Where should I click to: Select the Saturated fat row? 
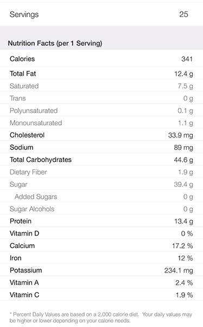[101, 86]
